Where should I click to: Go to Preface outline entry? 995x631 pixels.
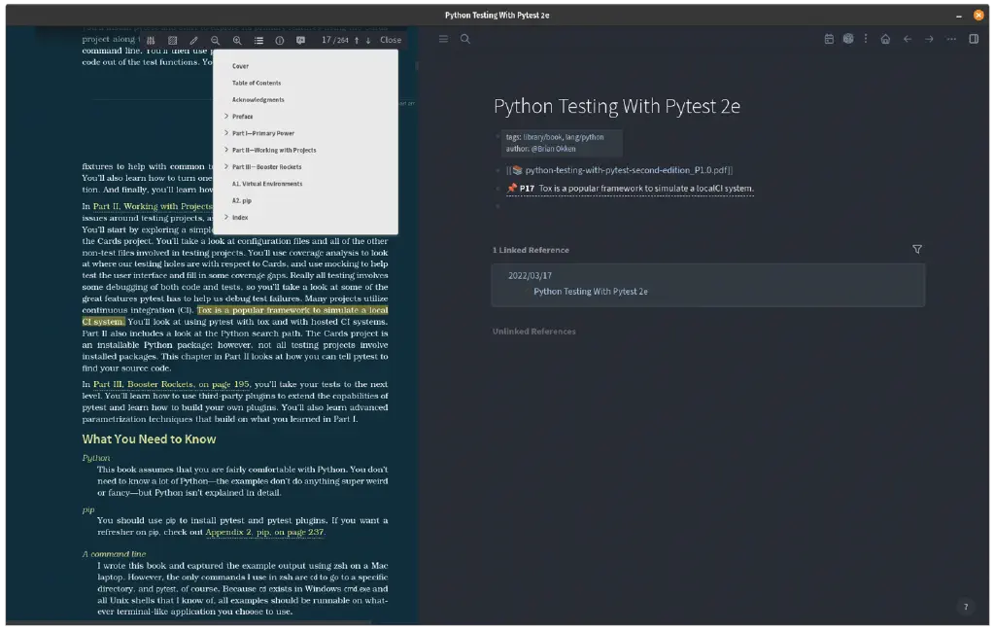(x=242, y=116)
